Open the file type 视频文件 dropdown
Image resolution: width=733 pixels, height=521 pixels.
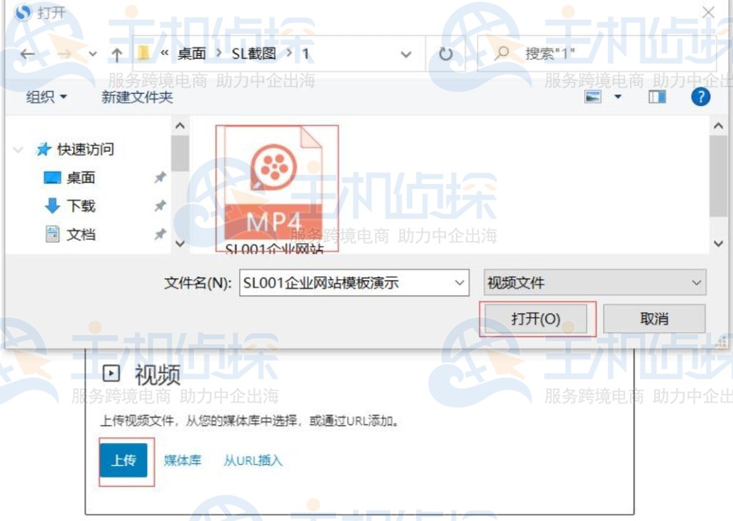595,283
